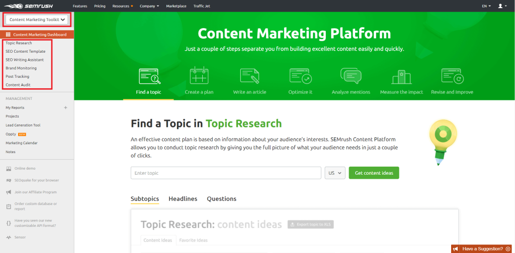Open the Features menu

[80, 6]
